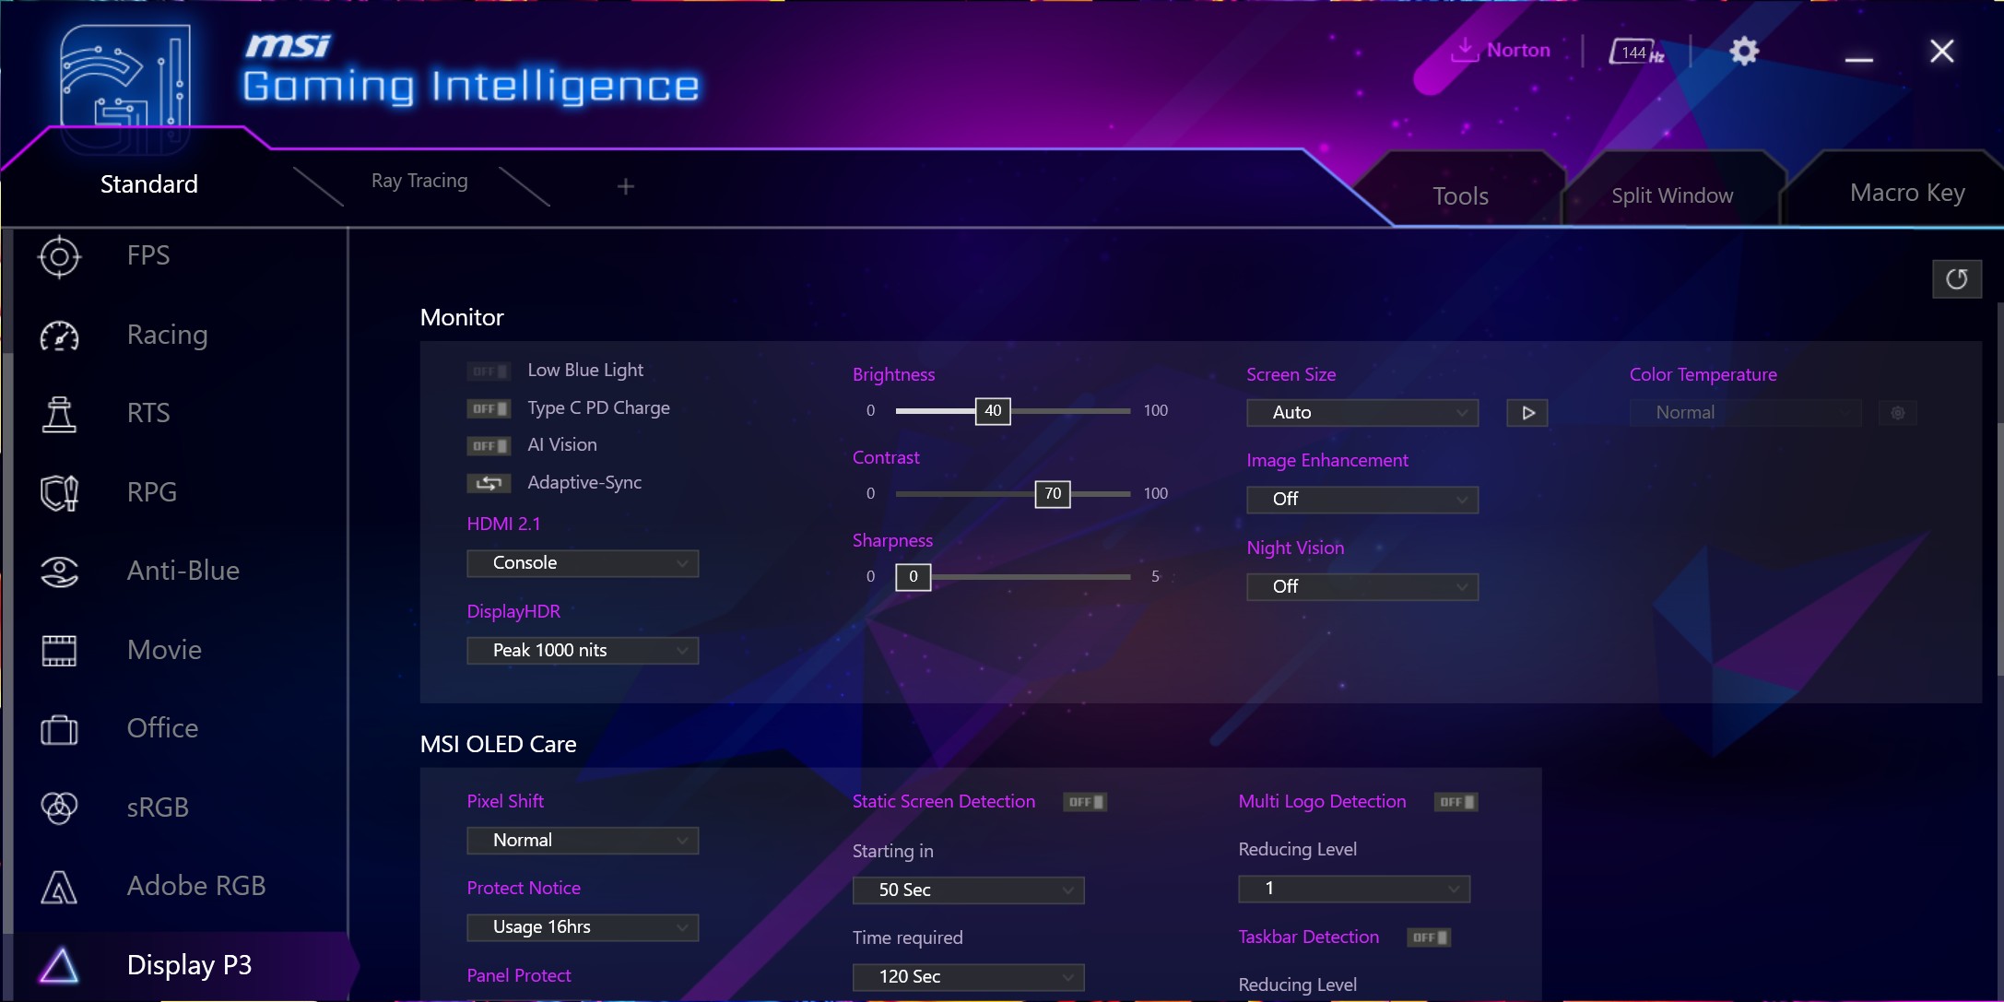Image resolution: width=2004 pixels, height=1002 pixels.
Task: Click the Screen Size play arrow button
Action: click(1527, 413)
